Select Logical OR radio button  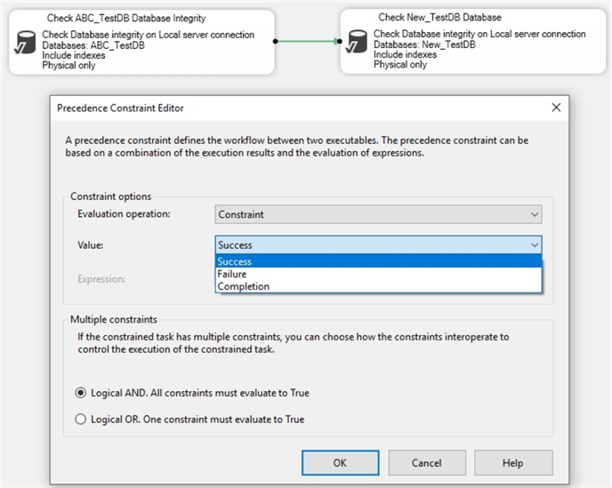(81, 419)
